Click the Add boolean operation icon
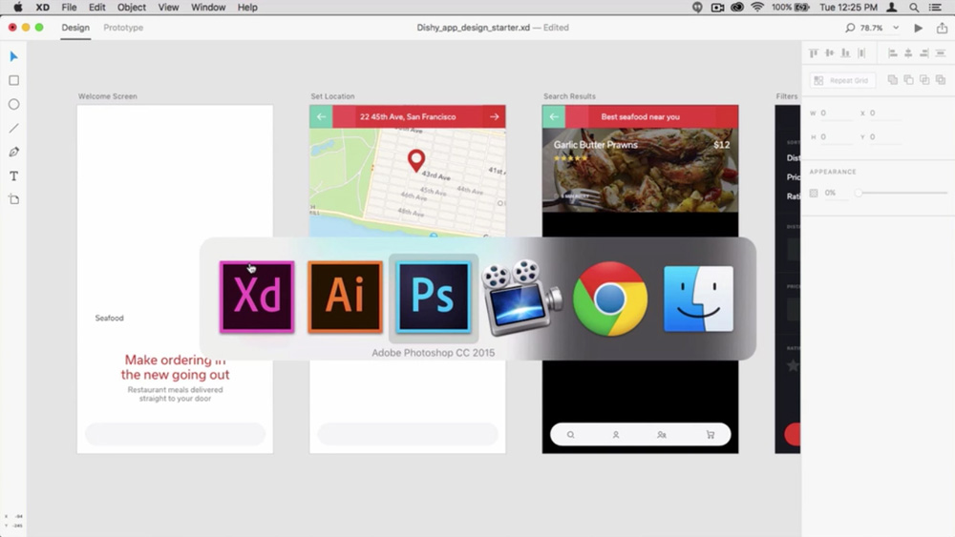955x537 pixels. [892, 80]
